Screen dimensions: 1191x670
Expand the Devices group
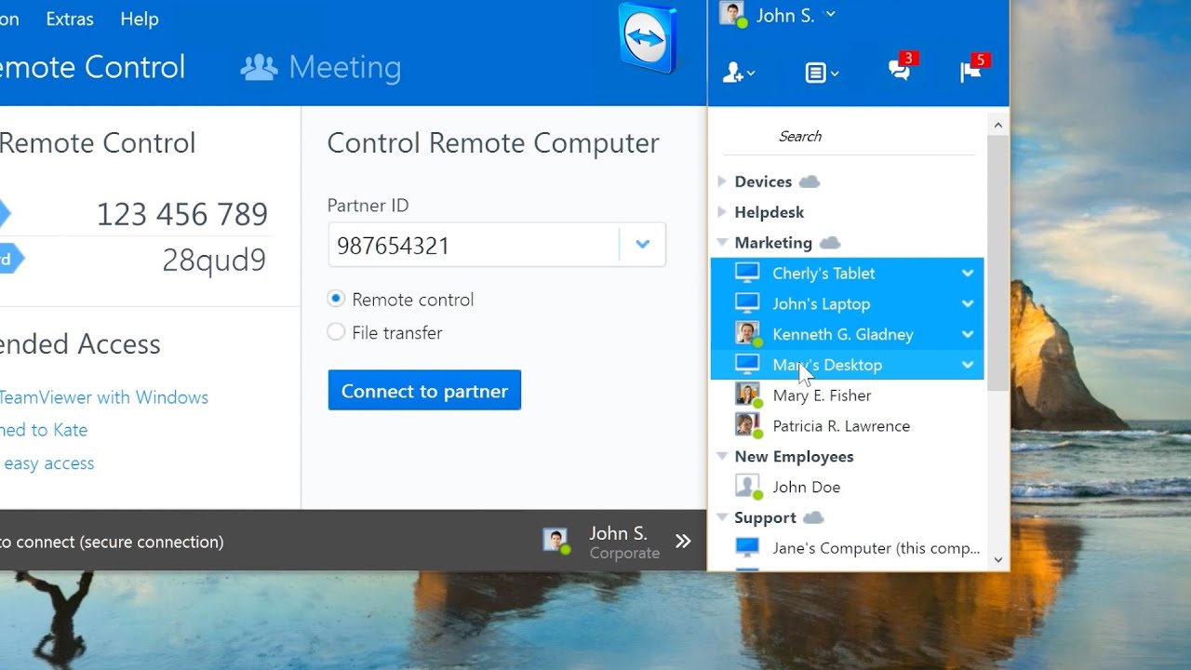[721, 181]
